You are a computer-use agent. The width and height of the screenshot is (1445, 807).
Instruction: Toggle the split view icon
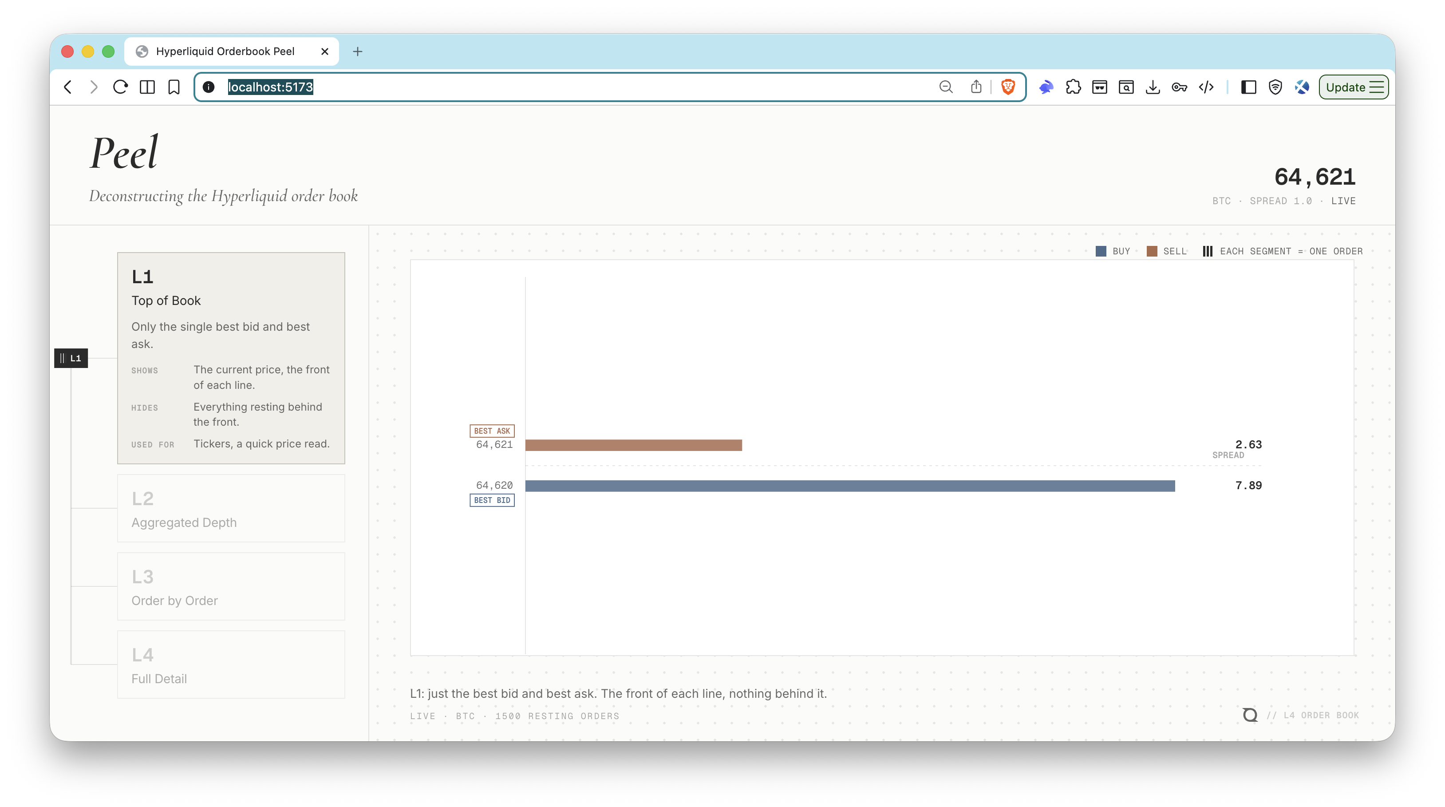[x=147, y=87]
